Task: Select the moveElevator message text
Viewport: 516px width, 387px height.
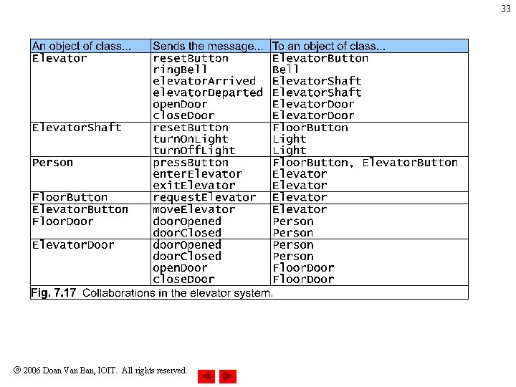Action: [x=194, y=209]
